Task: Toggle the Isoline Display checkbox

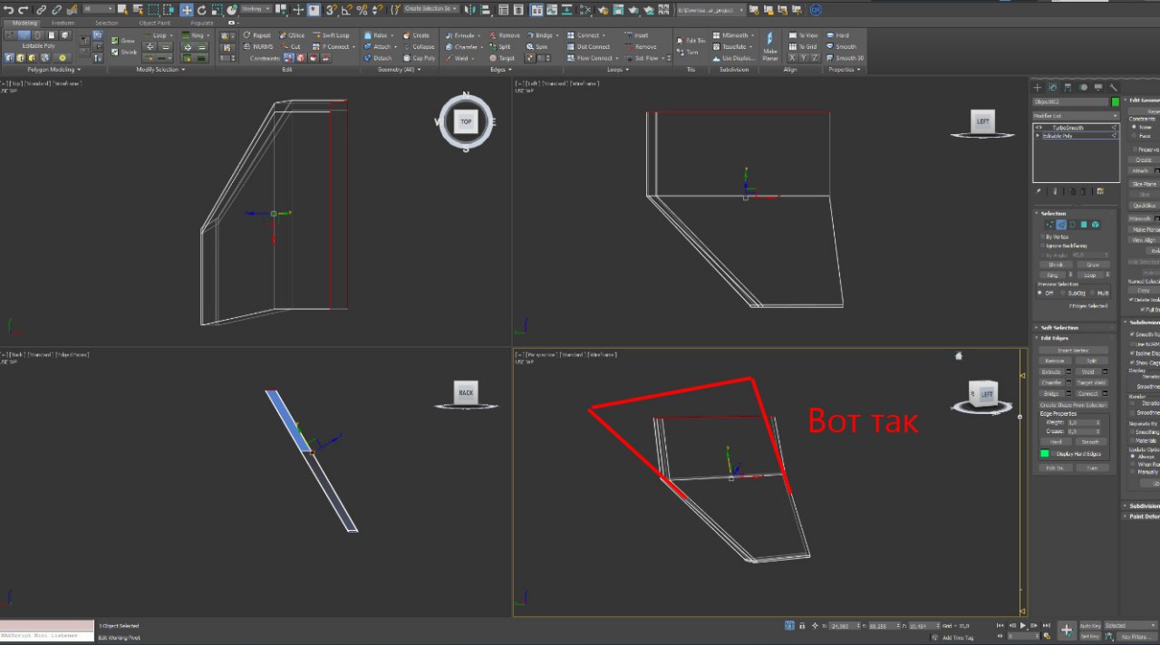Action: 1133,352
